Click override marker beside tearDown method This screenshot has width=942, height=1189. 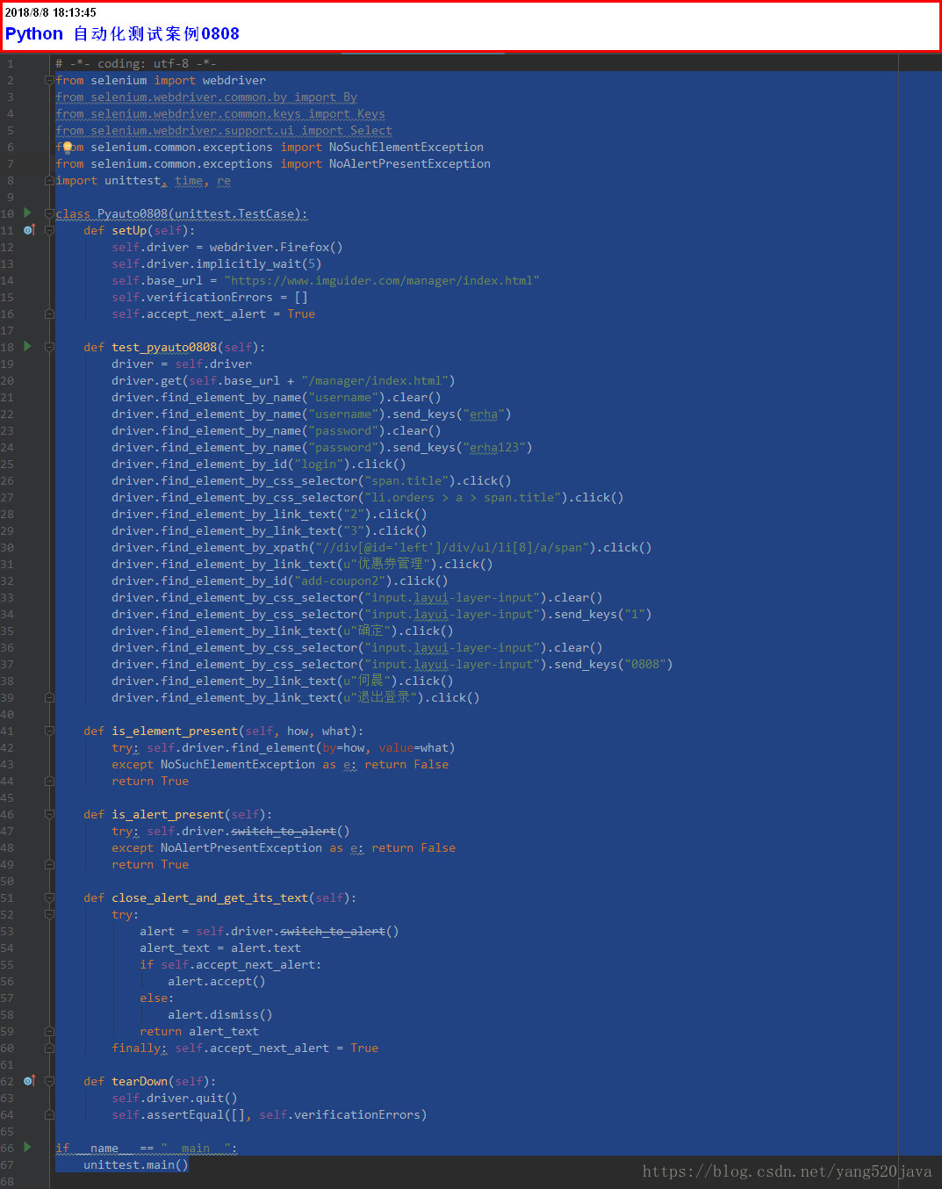pyautogui.click(x=29, y=1081)
